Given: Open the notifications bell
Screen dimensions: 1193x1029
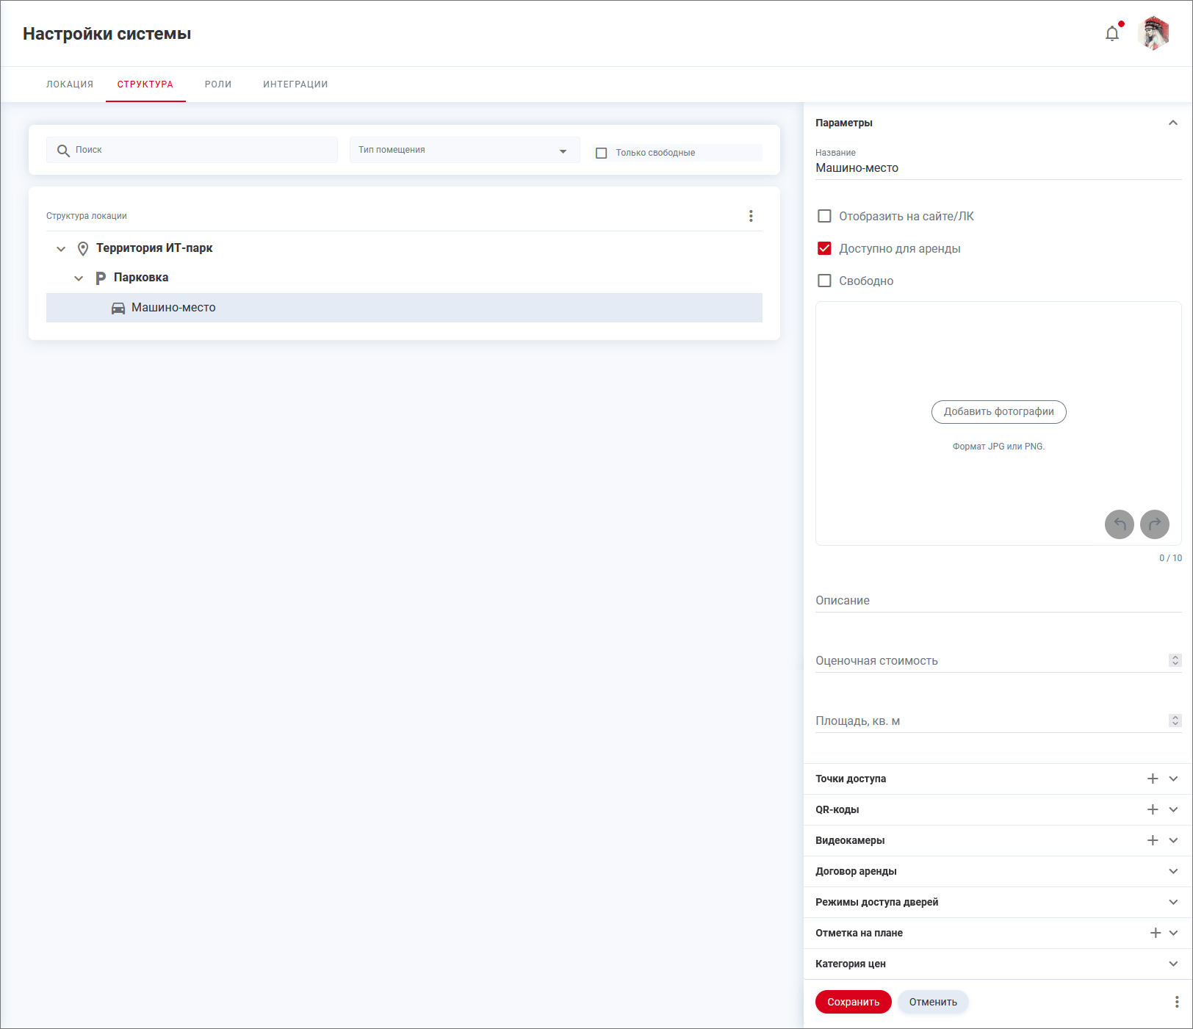Looking at the screenshot, I should [x=1112, y=34].
